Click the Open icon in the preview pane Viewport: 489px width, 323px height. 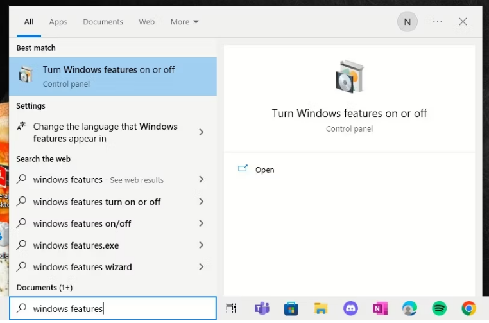[x=243, y=168]
